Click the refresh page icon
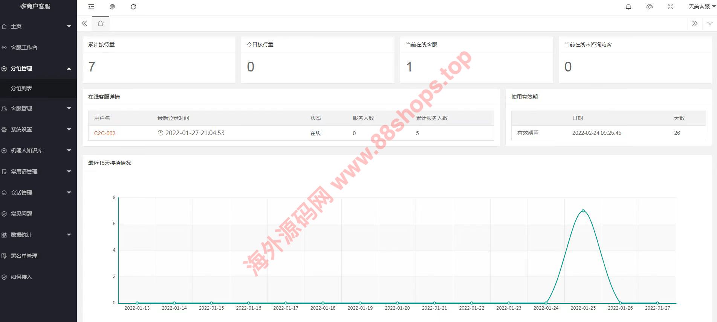The image size is (717, 322). [x=133, y=7]
